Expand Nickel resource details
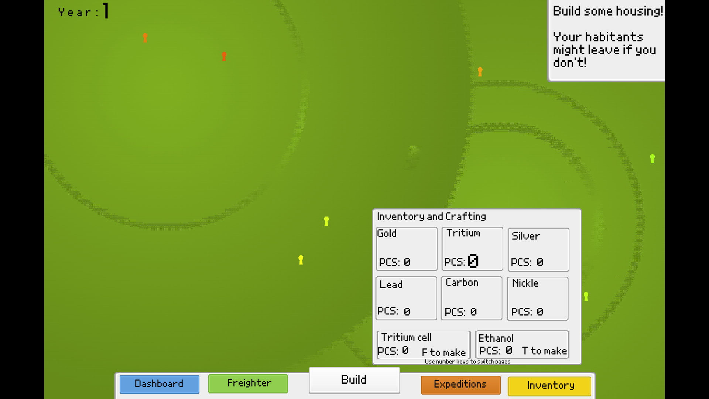 [537, 298]
